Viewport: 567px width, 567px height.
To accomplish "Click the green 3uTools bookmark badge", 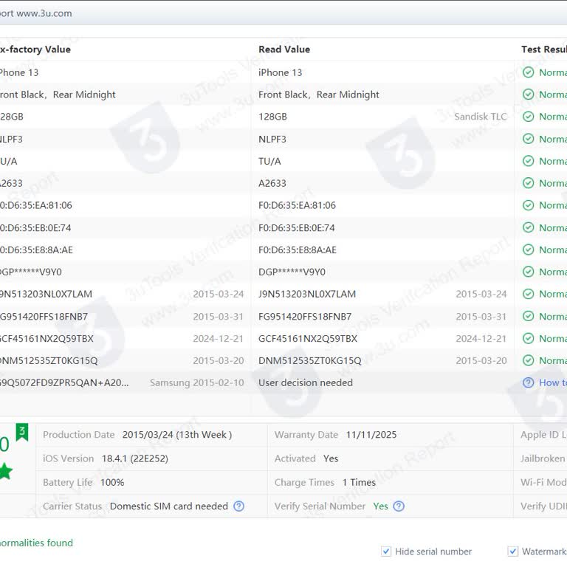I will pos(22,432).
